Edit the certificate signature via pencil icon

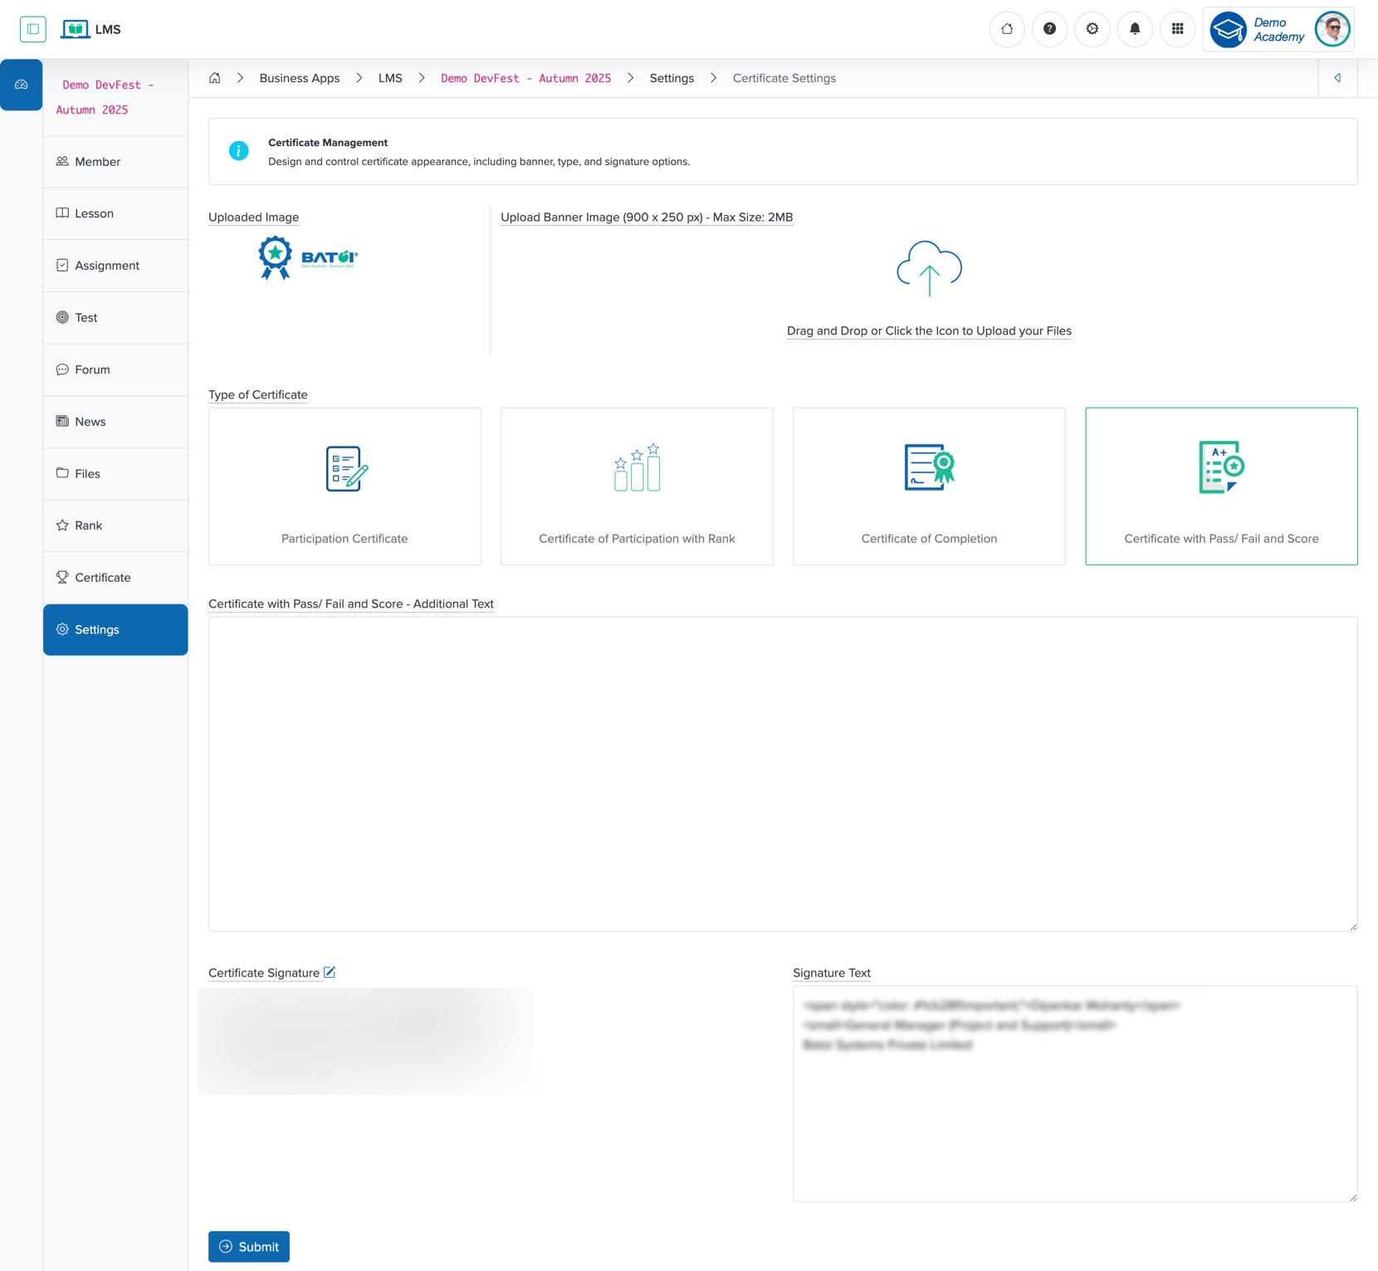330,972
